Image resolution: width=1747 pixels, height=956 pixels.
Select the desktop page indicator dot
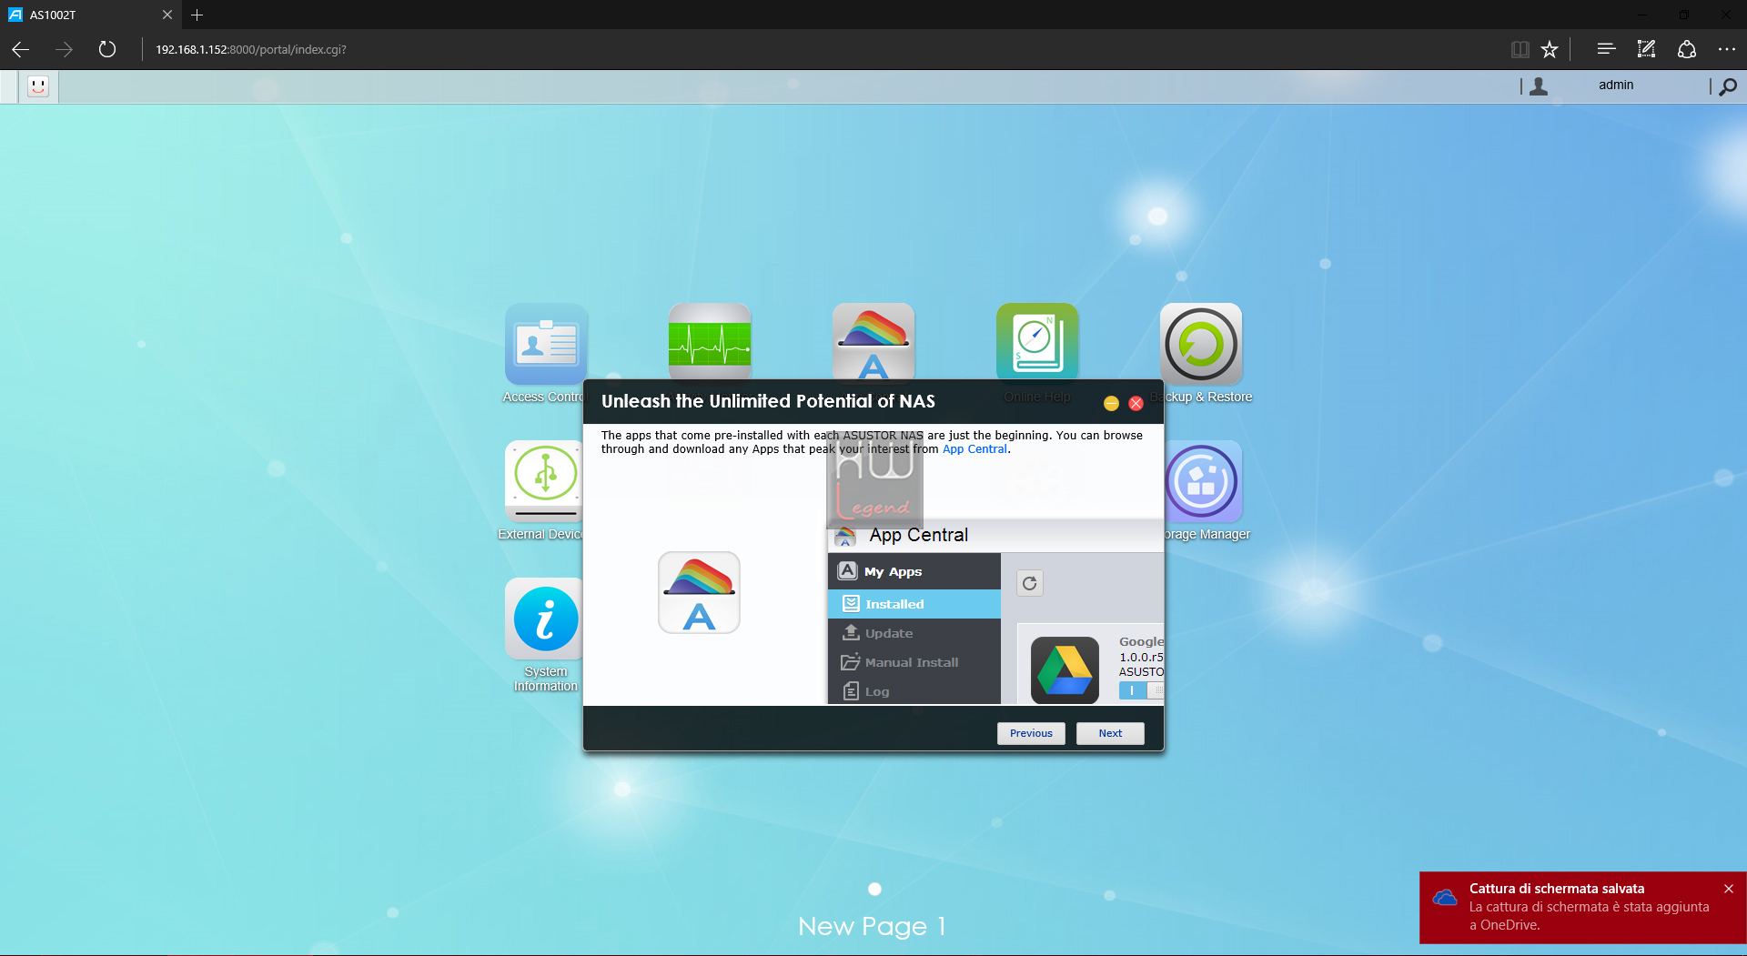click(x=874, y=889)
